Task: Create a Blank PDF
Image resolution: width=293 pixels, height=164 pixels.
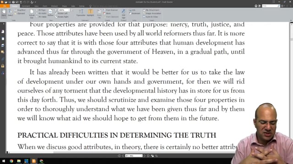Action: tap(107, 13)
